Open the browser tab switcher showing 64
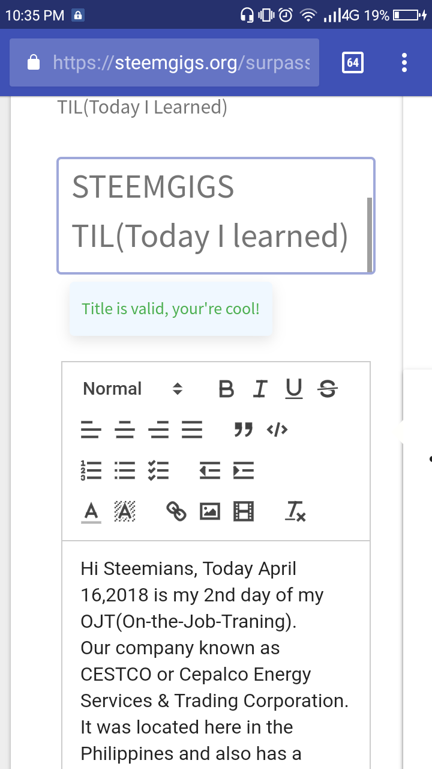 353,62
